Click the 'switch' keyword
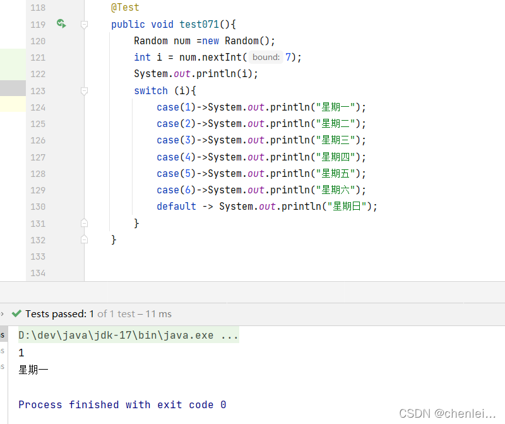The height and width of the screenshot is (424, 505). click(x=151, y=90)
